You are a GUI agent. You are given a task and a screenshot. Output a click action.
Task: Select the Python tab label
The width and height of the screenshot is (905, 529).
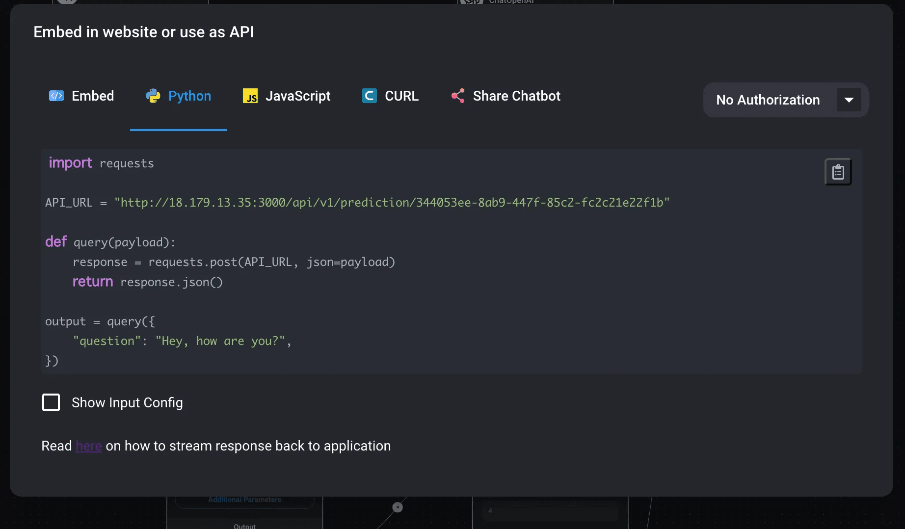point(189,96)
